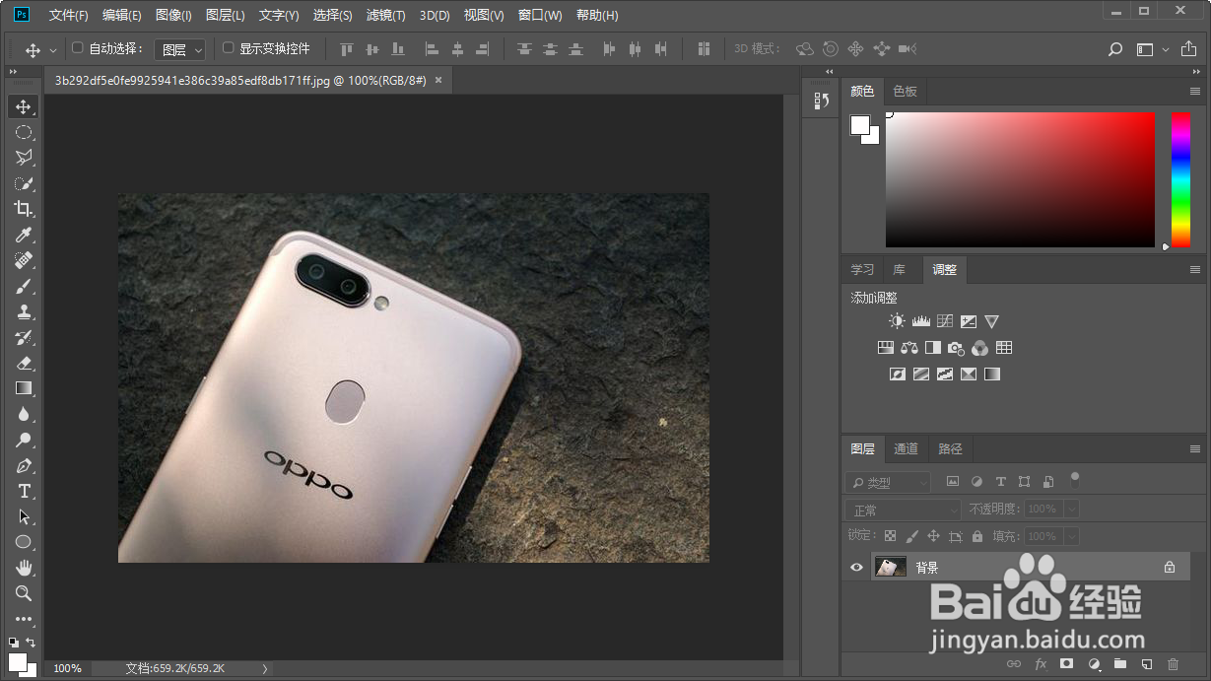This screenshot has height=681, width=1211.
Task: Select the Clone Stamp tool
Action: tap(24, 311)
